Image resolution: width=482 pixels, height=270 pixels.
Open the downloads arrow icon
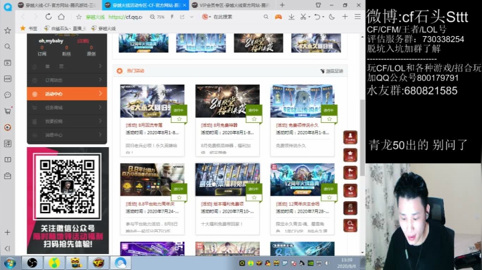pyautogui.click(x=291, y=17)
